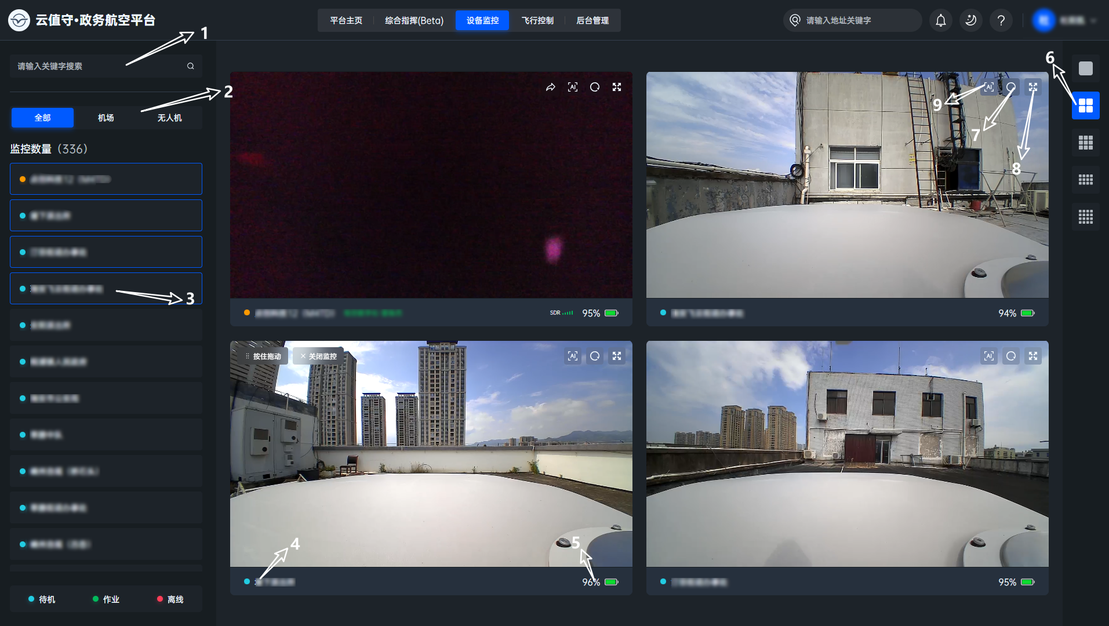Click the fullscreen icon on the bottom-right video

[1032, 356]
